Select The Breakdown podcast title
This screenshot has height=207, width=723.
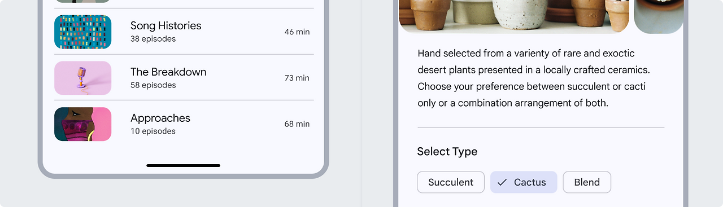pyautogui.click(x=168, y=72)
